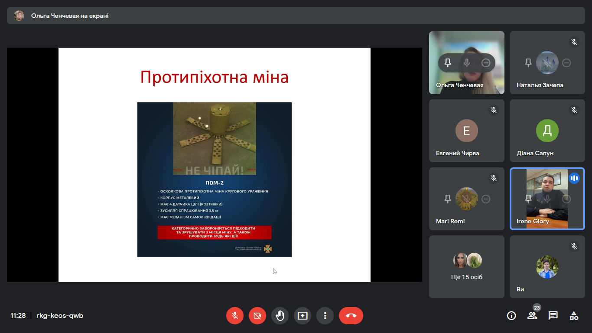Click Діана Сапун's muted mic badge
Image resolution: width=592 pixels, height=333 pixels.
pos(574,110)
